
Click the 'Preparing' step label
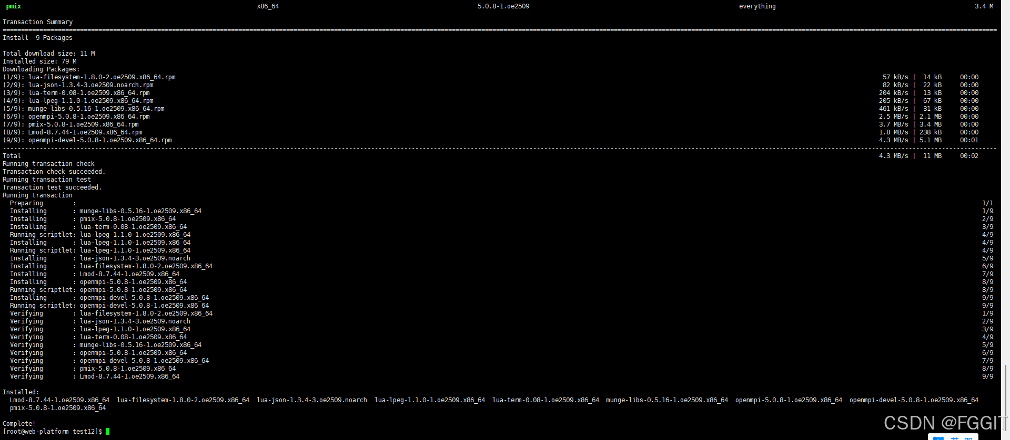click(26, 203)
